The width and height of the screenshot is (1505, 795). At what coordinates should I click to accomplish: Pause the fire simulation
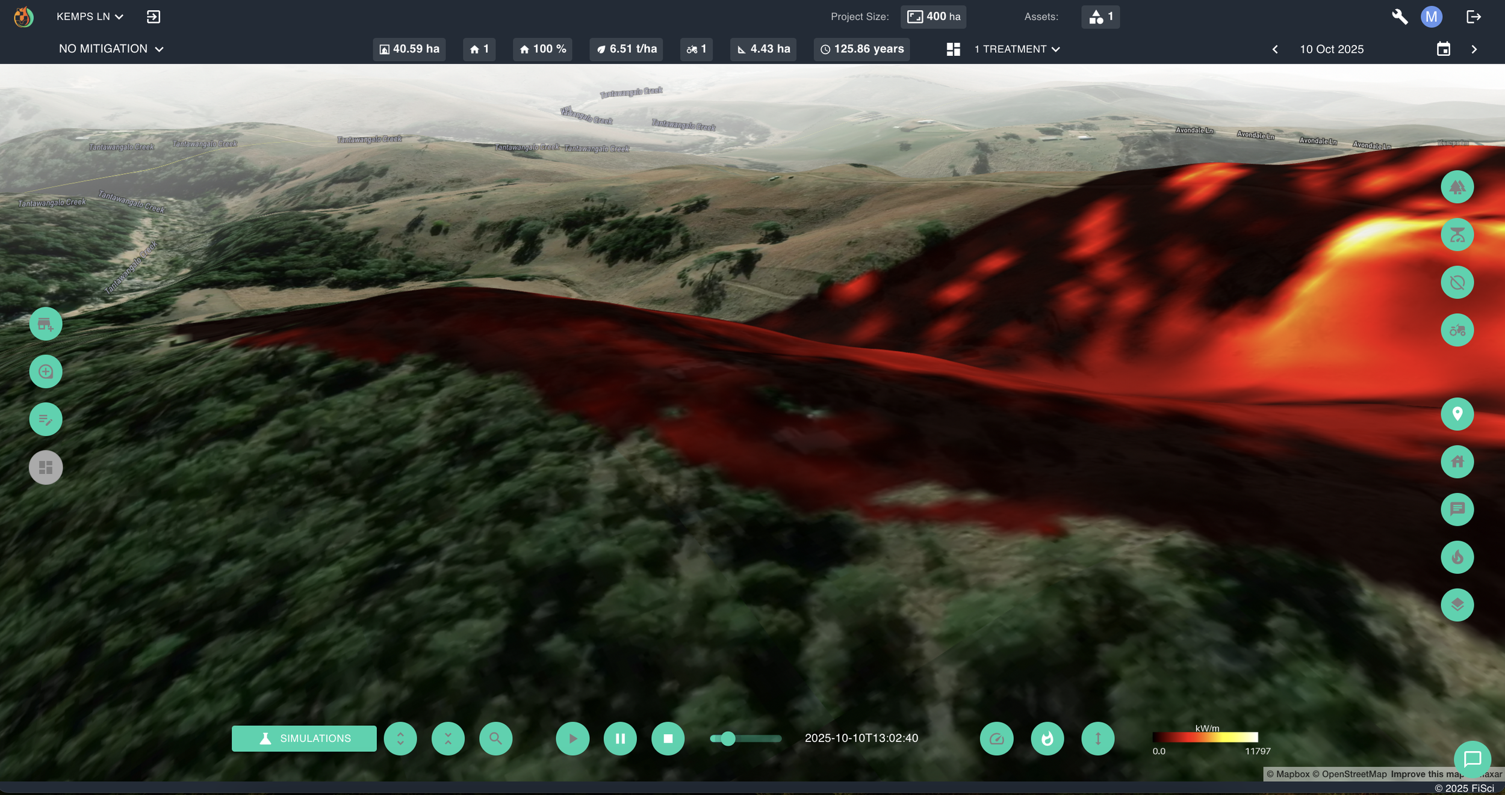point(620,738)
